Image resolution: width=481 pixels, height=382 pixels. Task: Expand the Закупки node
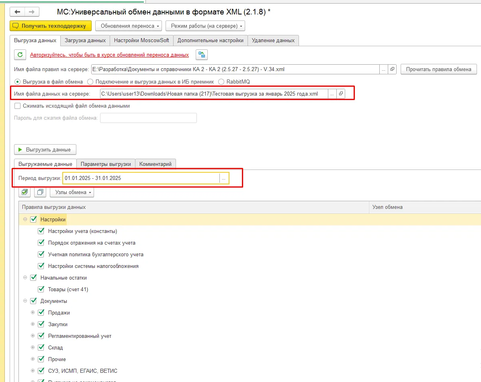33,325
